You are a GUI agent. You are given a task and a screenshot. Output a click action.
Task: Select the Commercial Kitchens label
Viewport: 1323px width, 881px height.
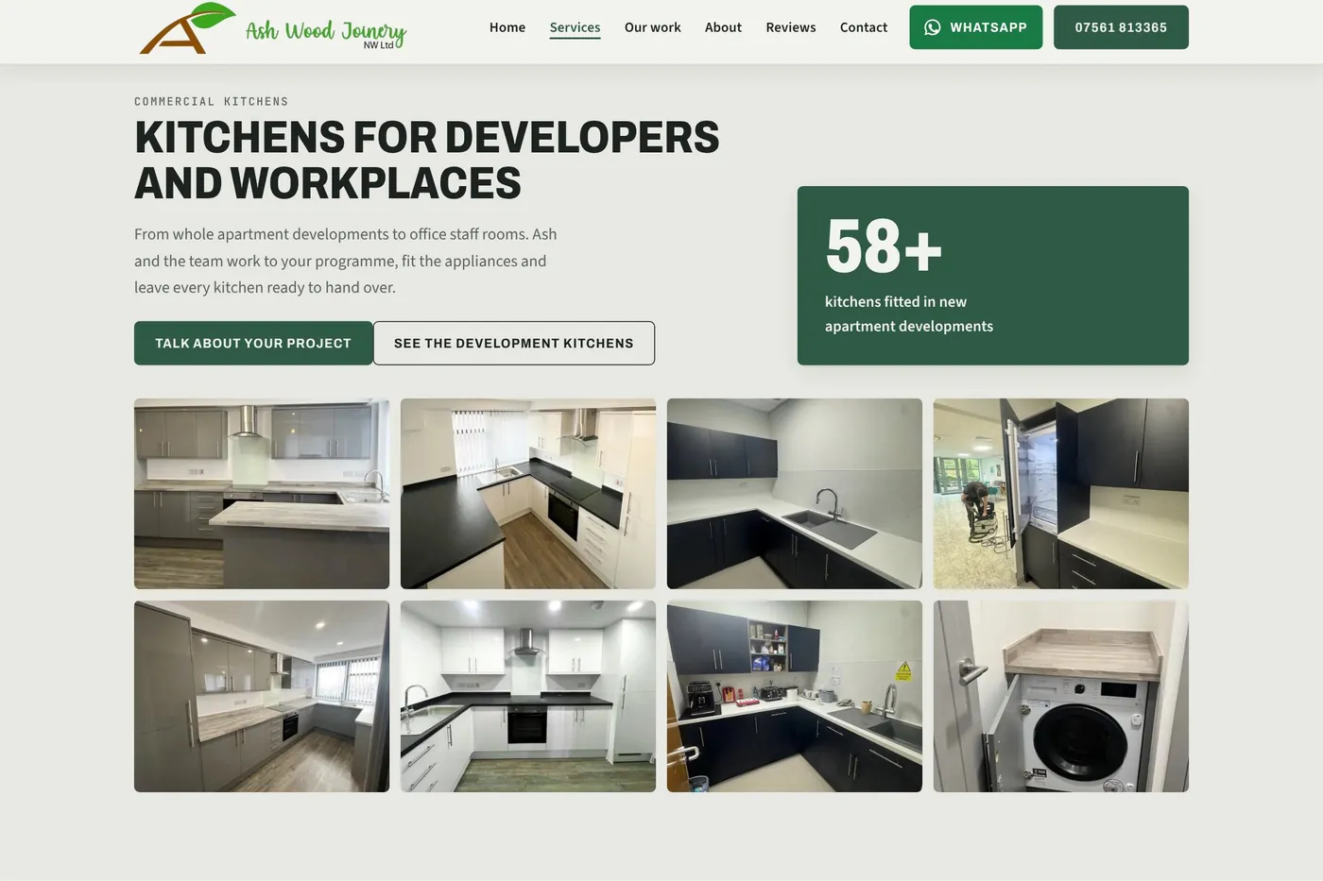[x=211, y=101]
